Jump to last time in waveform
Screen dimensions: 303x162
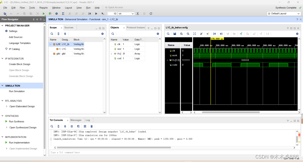pos(221,34)
